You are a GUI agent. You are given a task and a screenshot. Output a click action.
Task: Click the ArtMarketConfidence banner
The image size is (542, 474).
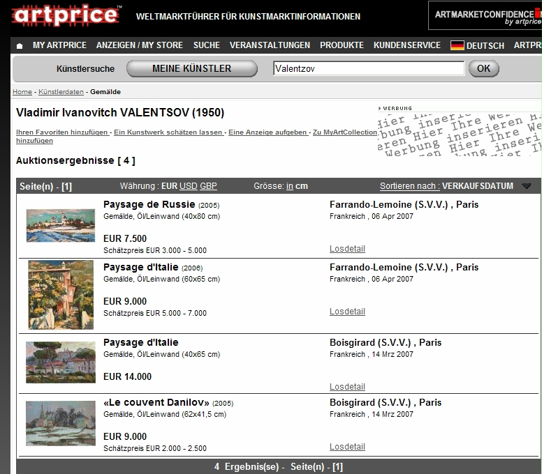(x=485, y=15)
